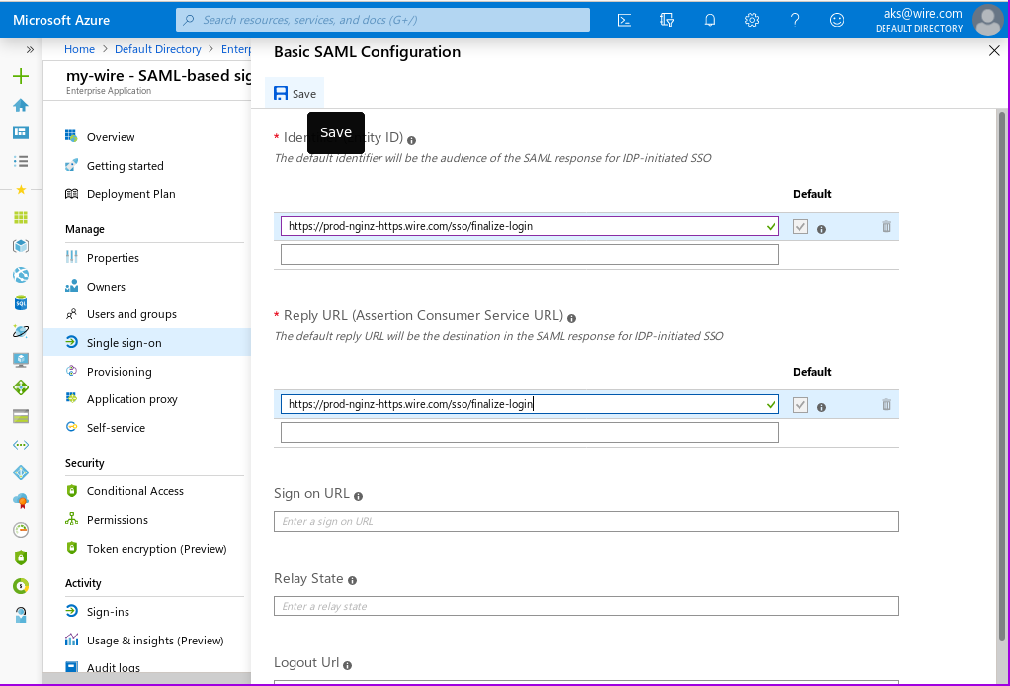Open the notifications bell

[x=710, y=20]
